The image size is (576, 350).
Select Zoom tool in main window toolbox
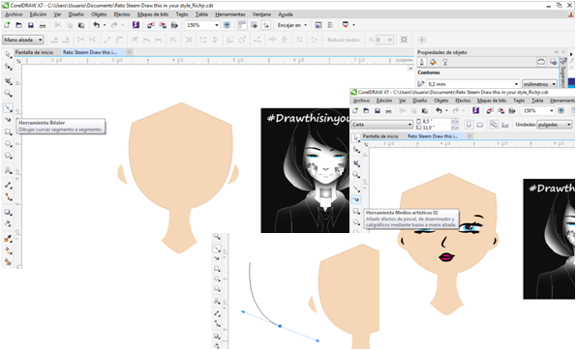click(x=8, y=93)
